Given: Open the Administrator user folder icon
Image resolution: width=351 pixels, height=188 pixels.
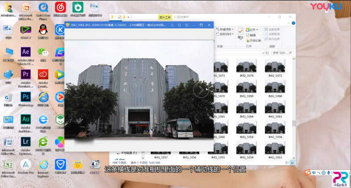Looking at the screenshot, I should pos(8,7).
